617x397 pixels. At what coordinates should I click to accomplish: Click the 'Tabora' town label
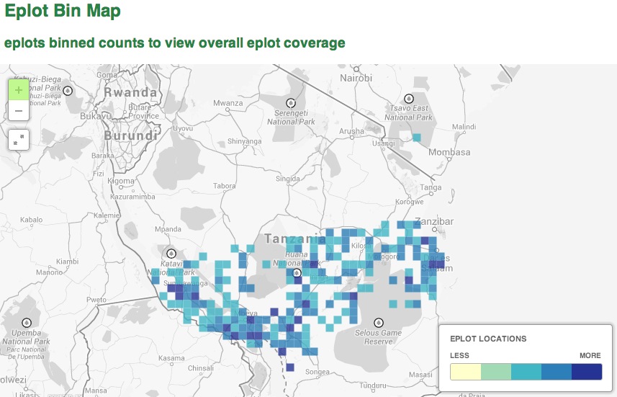click(x=225, y=185)
